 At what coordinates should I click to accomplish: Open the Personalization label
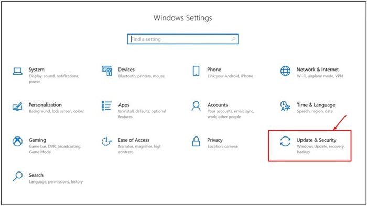(x=45, y=105)
